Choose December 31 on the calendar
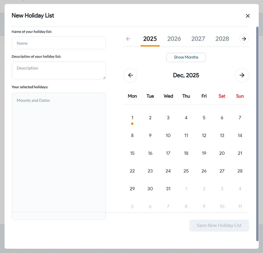 (168, 189)
